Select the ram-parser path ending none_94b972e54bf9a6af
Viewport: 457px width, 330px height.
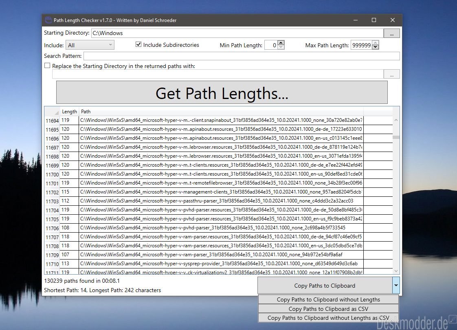pyautogui.click(x=221, y=255)
